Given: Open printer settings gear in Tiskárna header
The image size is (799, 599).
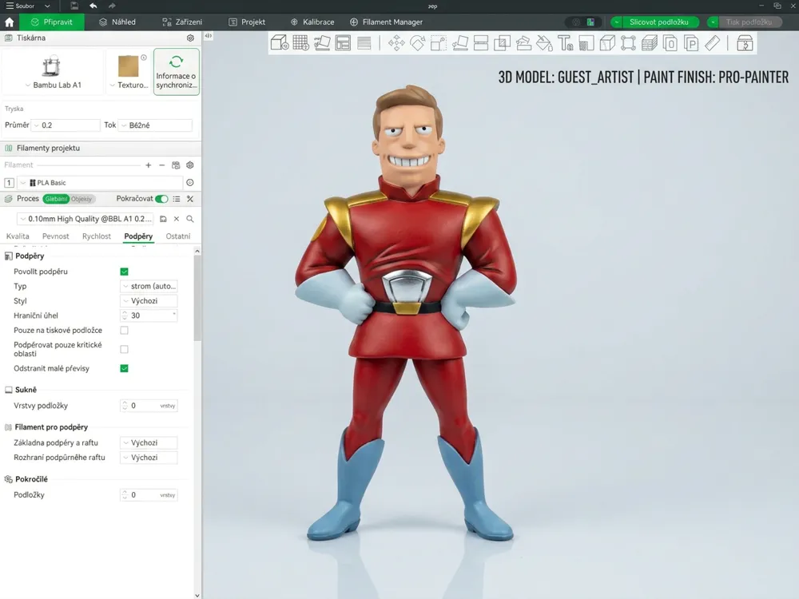Looking at the screenshot, I should click(191, 38).
